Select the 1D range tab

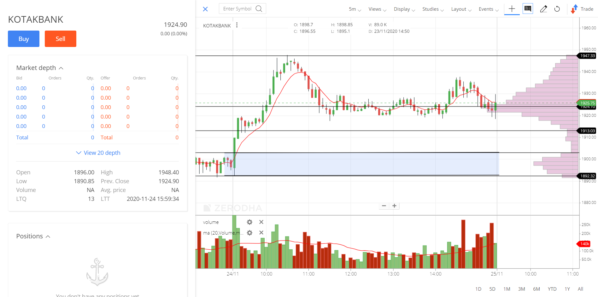coord(478,289)
